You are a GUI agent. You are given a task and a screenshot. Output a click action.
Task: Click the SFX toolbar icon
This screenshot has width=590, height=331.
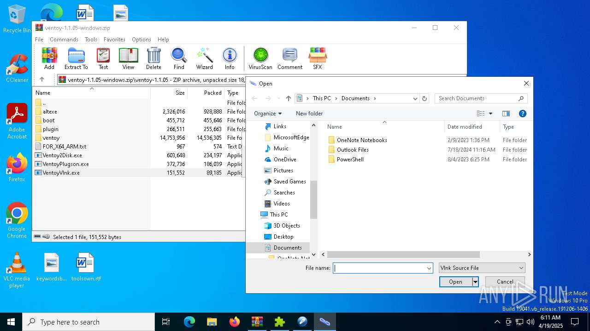[318, 58]
